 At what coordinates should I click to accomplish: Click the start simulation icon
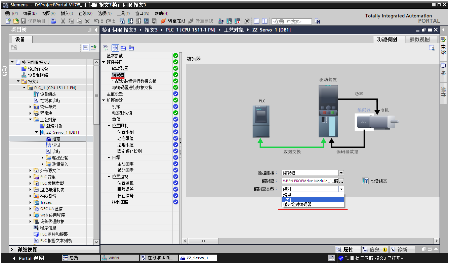click(x=146, y=21)
